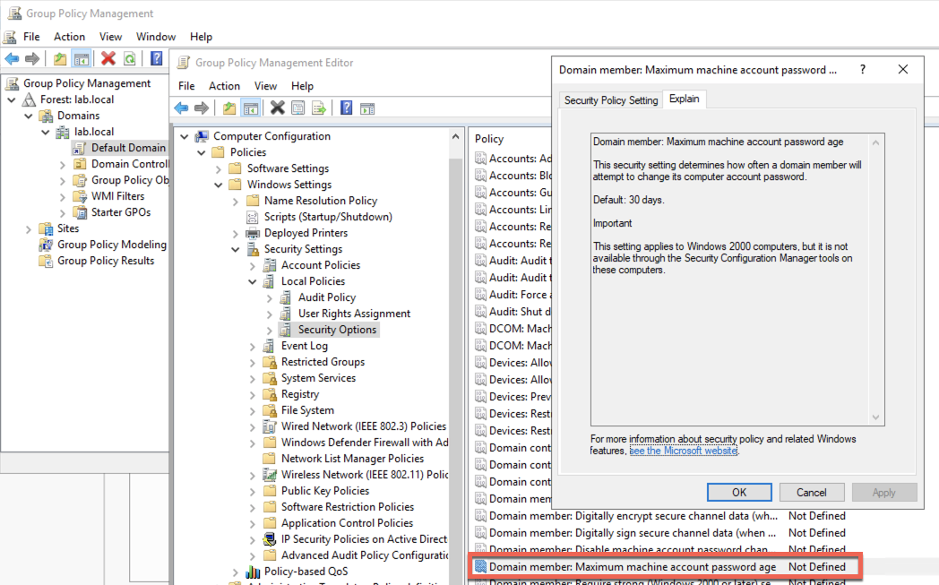Click the explain text scroll down arrow

pyautogui.click(x=875, y=417)
